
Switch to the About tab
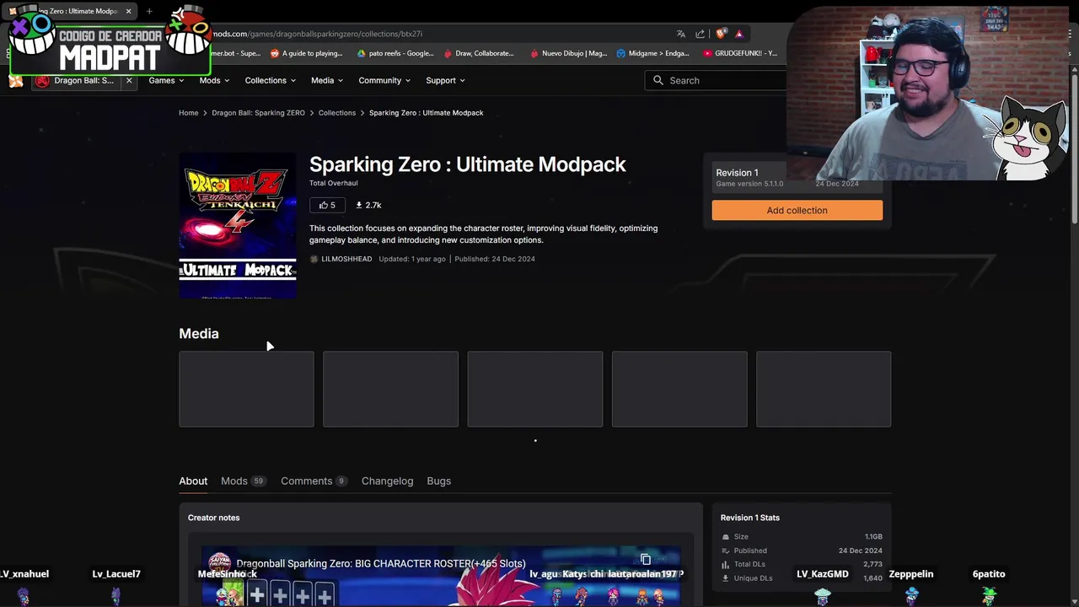pyautogui.click(x=193, y=481)
